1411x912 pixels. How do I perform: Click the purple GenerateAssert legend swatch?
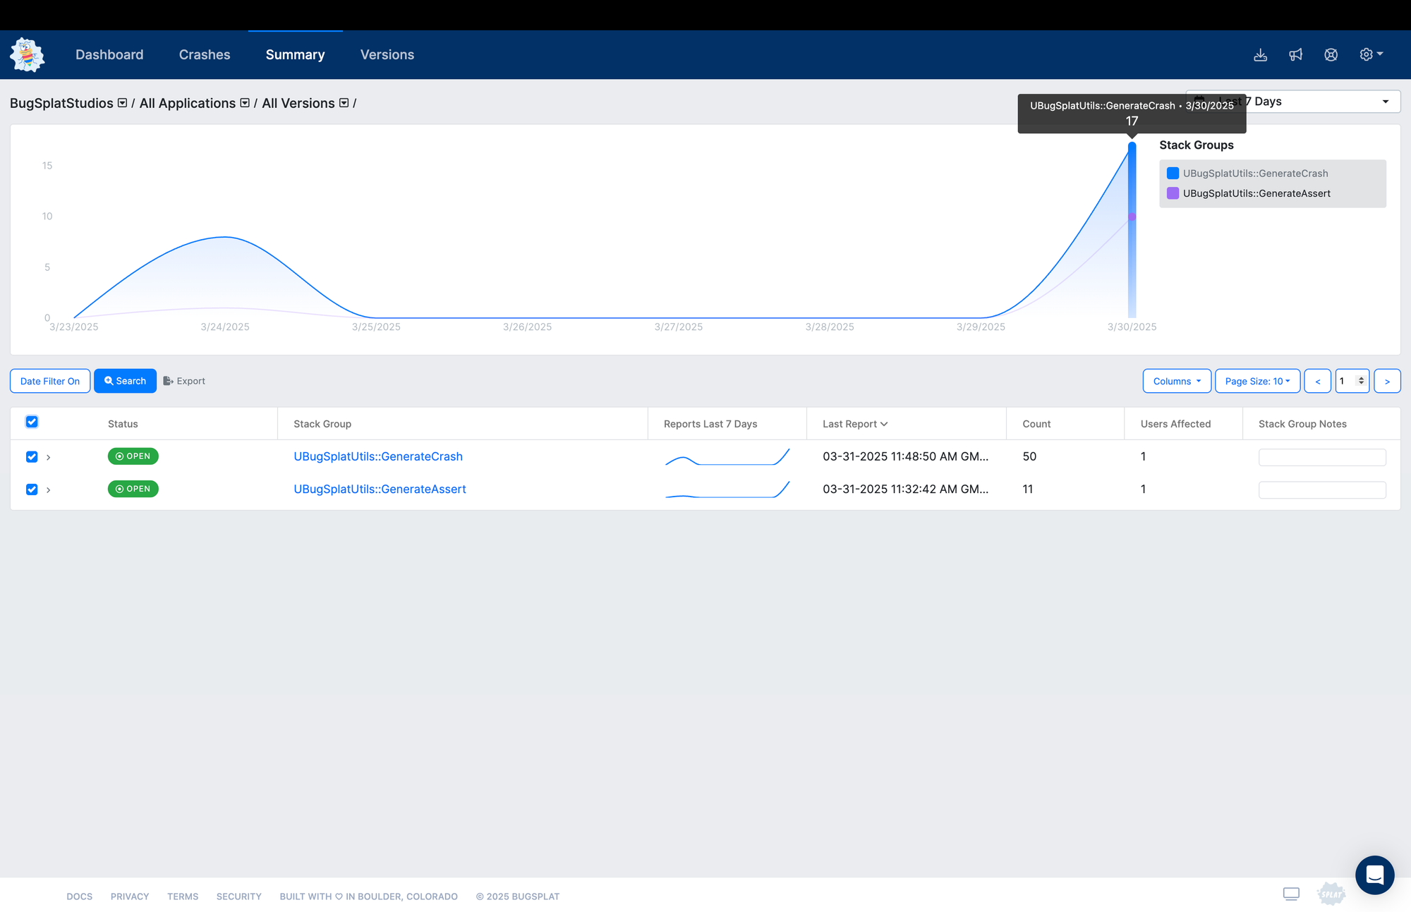[1173, 193]
